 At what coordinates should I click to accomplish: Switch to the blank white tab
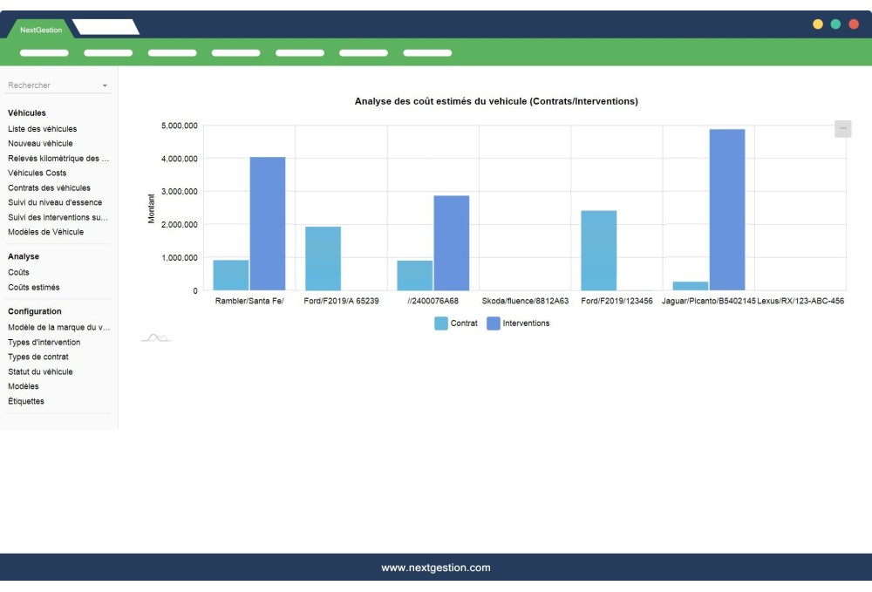pos(106,28)
